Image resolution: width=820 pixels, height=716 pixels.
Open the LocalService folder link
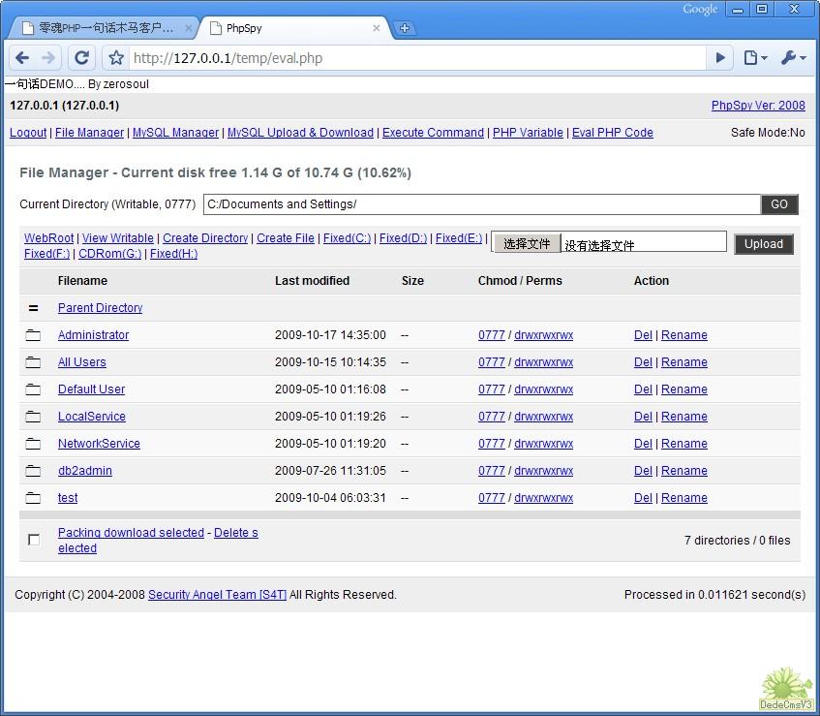(x=92, y=417)
